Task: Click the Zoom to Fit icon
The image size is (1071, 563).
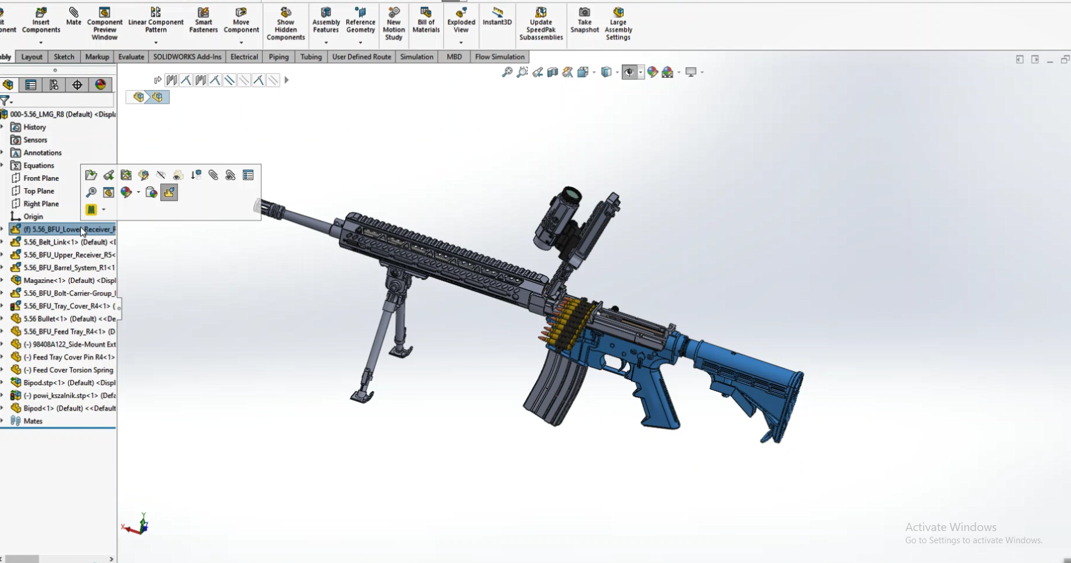Action: pyautogui.click(x=507, y=72)
